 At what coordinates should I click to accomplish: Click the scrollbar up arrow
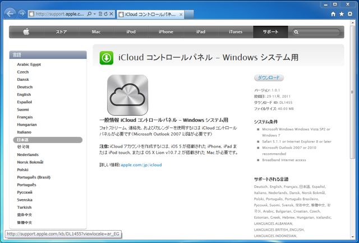click(x=352, y=22)
